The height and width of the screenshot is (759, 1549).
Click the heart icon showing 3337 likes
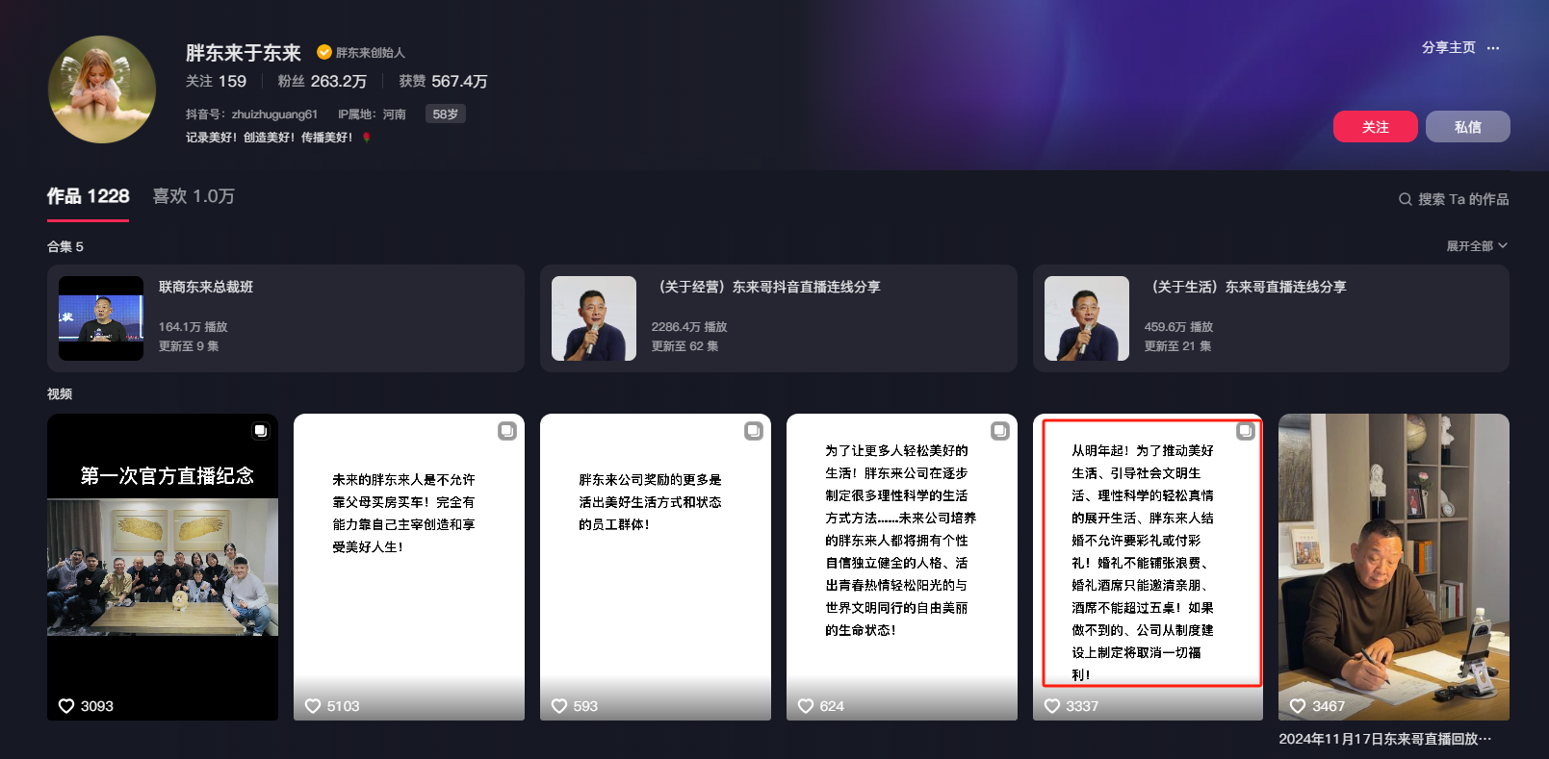(x=1052, y=706)
